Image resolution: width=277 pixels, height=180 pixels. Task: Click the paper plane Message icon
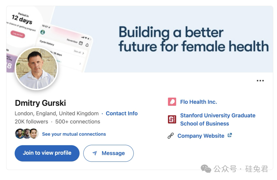point(95,153)
